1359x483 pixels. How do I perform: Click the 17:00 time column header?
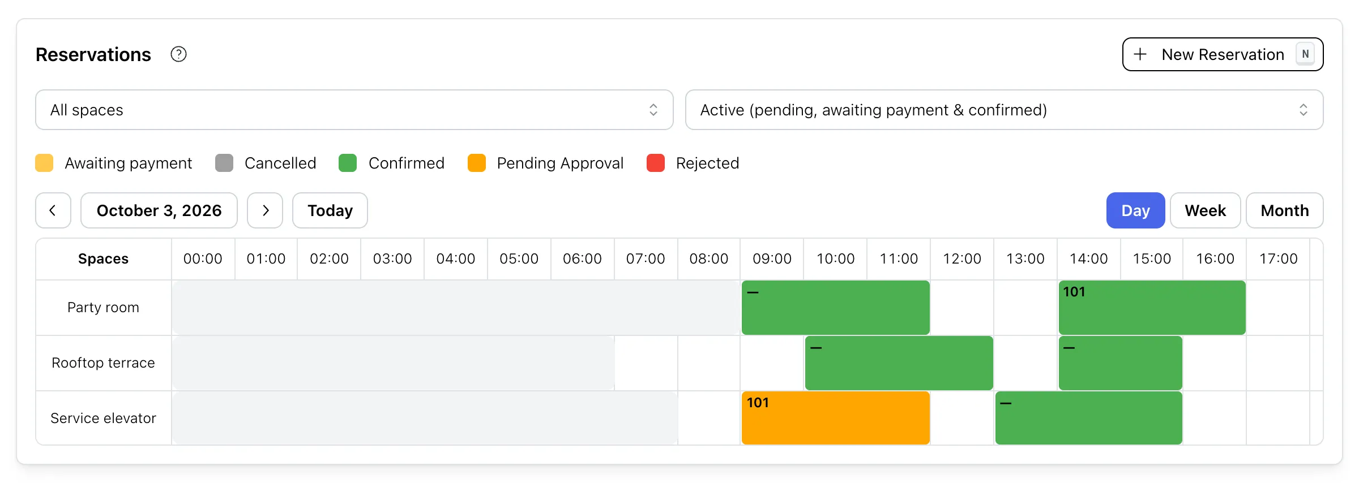click(1278, 259)
